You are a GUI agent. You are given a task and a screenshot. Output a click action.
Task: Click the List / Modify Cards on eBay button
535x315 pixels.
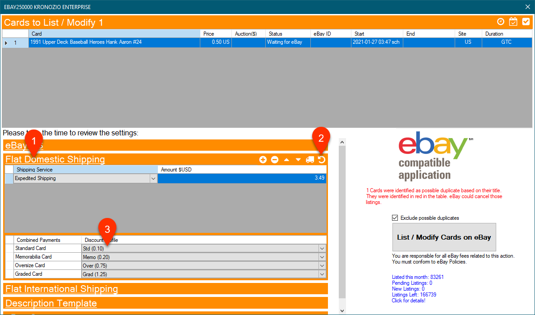[x=444, y=237]
